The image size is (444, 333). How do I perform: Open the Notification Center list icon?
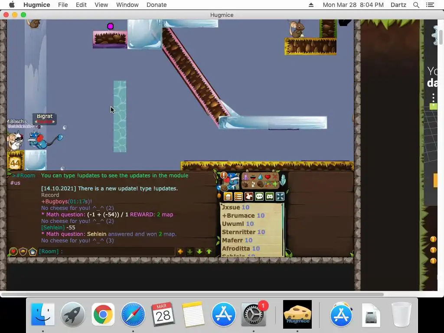[x=430, y=5]
